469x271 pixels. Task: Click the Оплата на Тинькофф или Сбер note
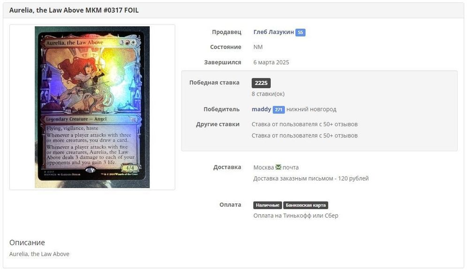click(x=295, y=216)
